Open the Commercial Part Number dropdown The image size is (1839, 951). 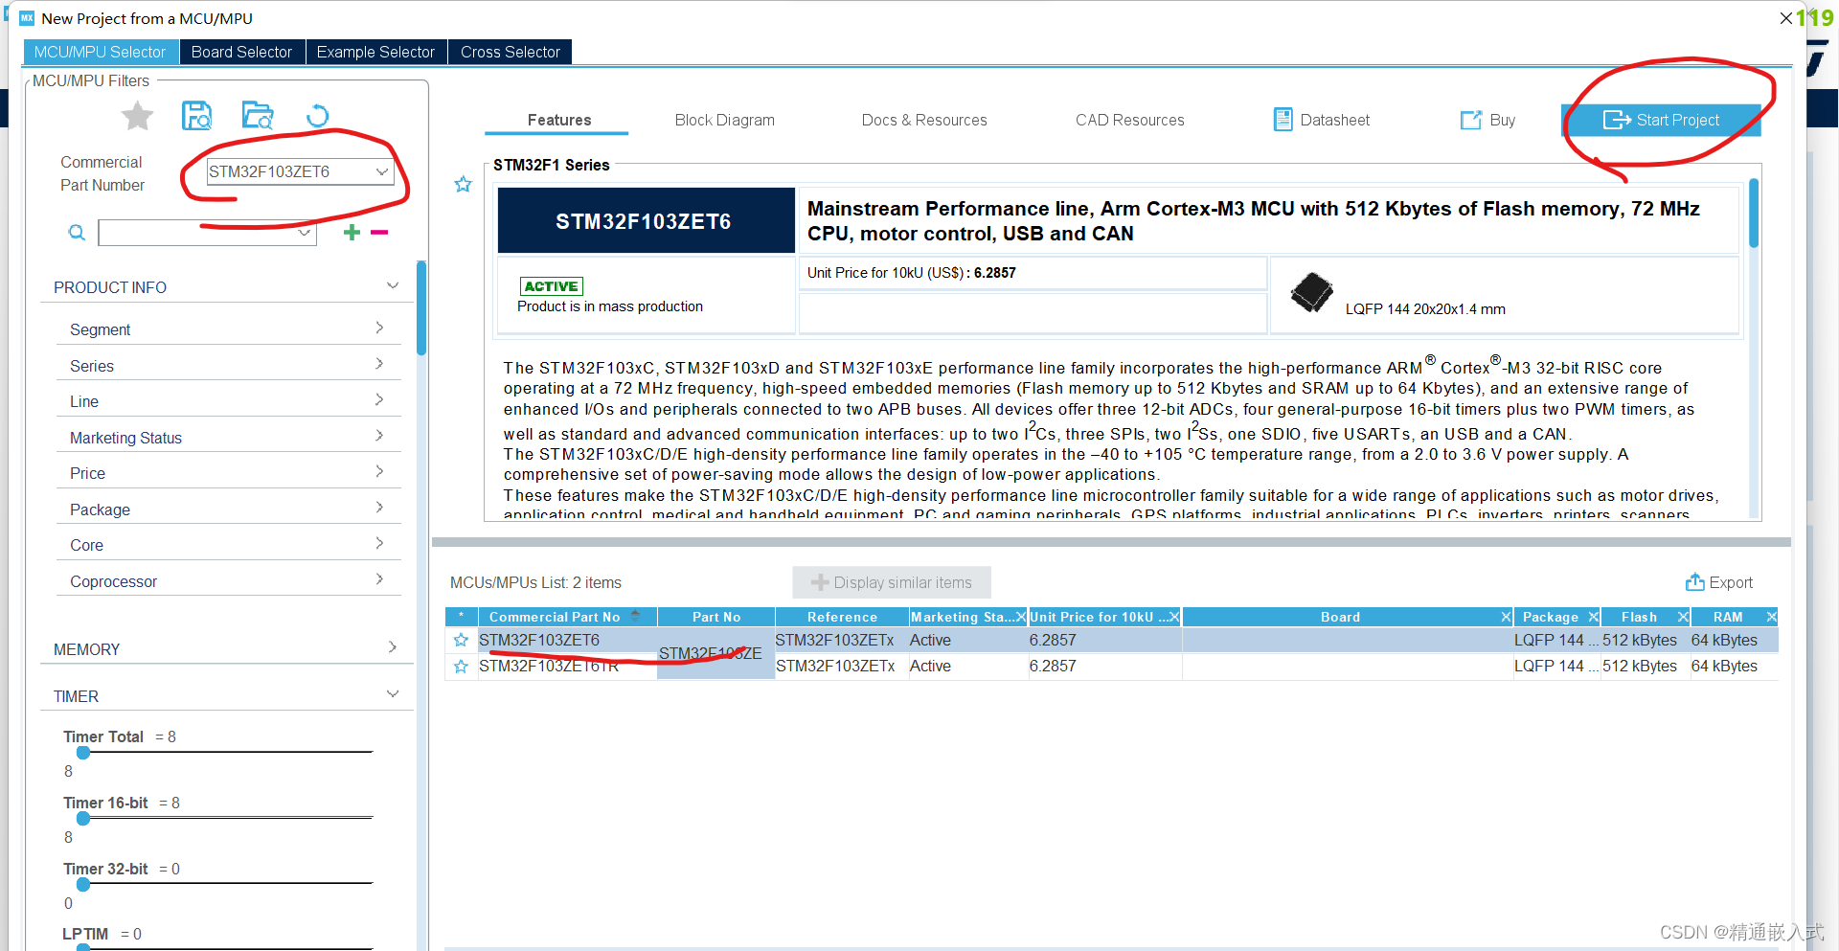pyautogui.click(x=381, y=171)
